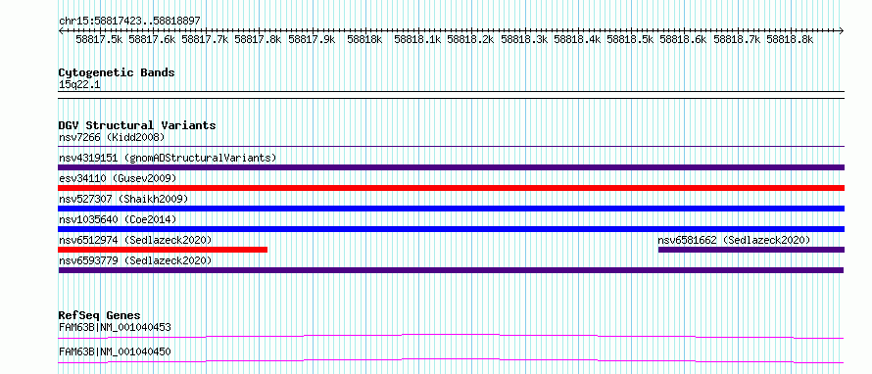
Task: Select variant label esv34110 (Gusev2009)
Action: (x=118, y=178)
